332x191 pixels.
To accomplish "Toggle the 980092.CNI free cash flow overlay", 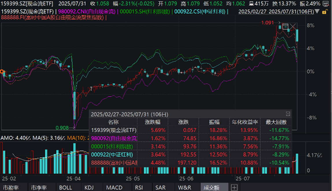I will pyautogui.click(x=87, y=12).
